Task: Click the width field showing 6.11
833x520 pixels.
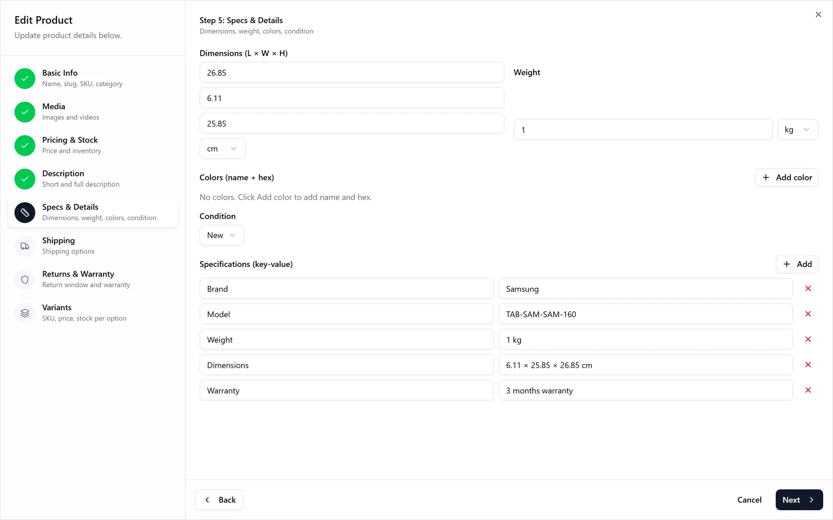Action: tap(352, 98)
